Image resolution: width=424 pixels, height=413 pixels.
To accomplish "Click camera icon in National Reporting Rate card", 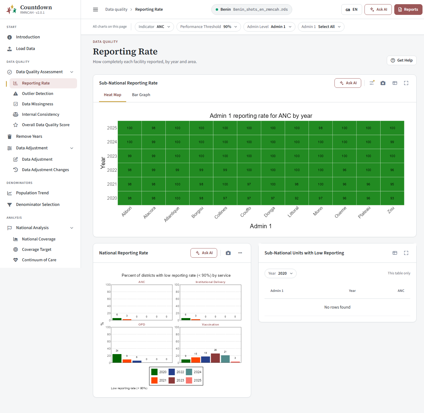I will [228, 253].
